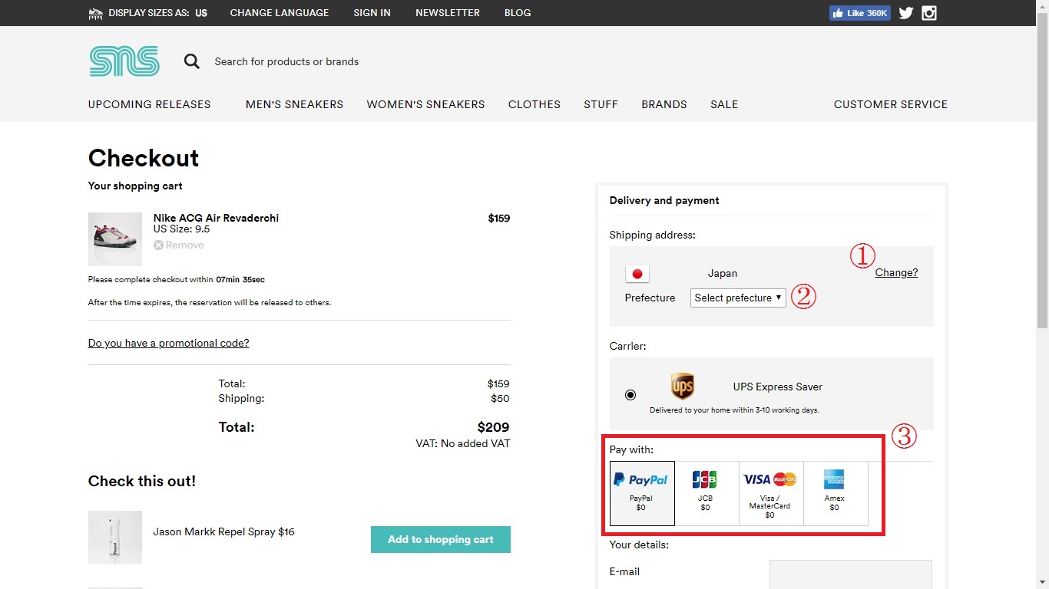Select the Visa / MasterCard payment option
Screen dimensions: 1049x589
click(770, 493)
